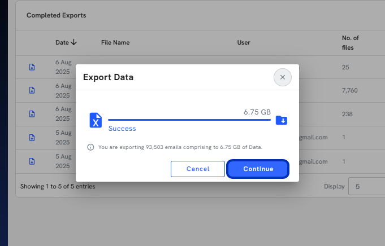Image resolution: width=385 pixels, height=246 pixels.
Task: Download the export with 238 files
Action: coord(32,113)
